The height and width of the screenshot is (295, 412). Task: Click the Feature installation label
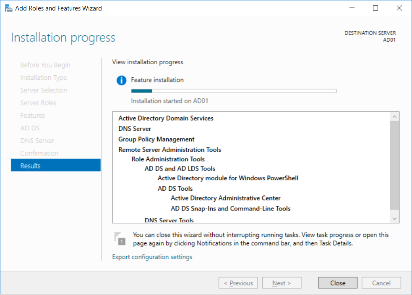pos(157,80)
